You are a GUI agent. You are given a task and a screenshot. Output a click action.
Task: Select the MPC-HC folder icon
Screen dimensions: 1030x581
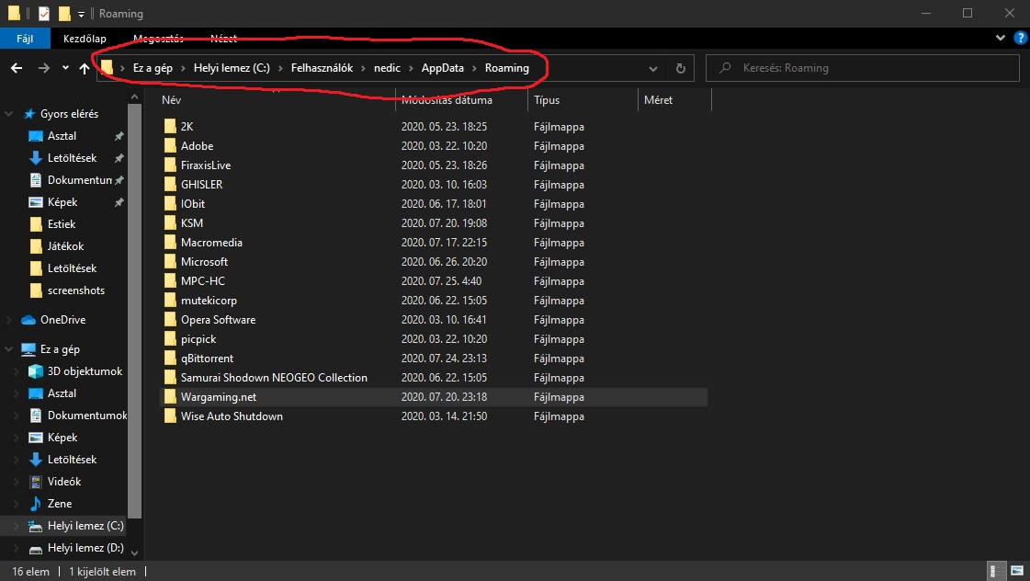tap(170, 280)
